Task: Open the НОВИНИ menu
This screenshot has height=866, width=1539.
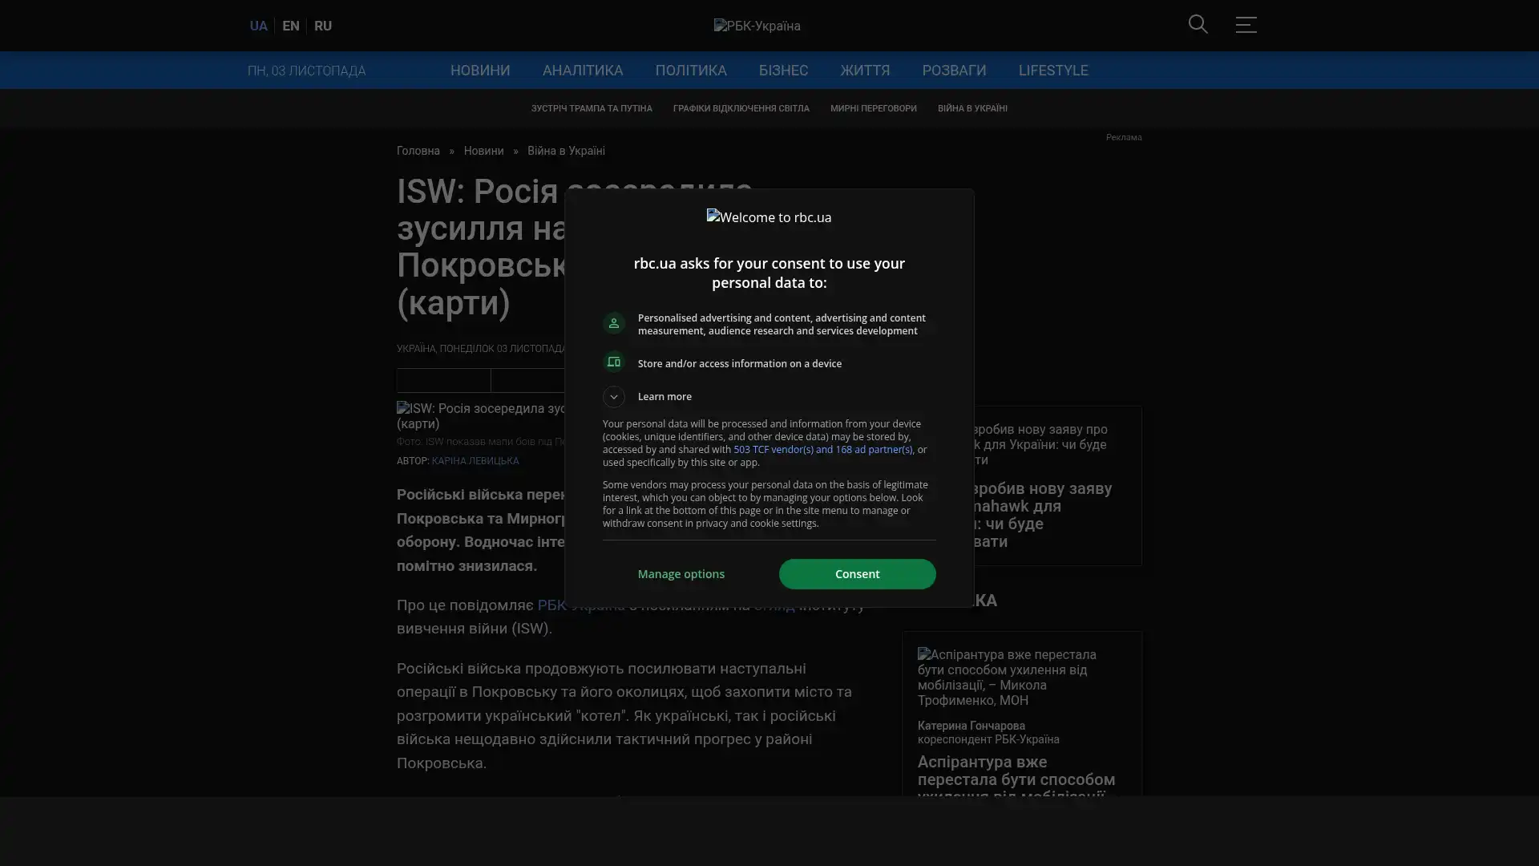Action: [x=479, y=71]
